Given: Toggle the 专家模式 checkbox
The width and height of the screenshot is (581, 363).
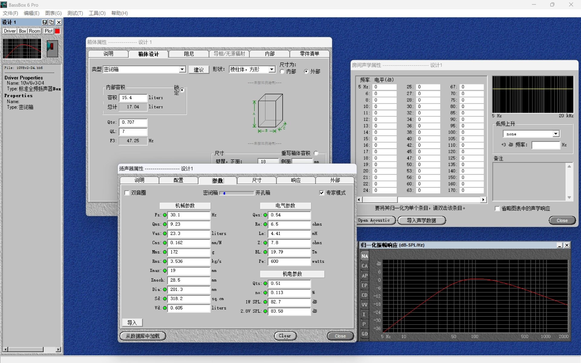Looking at the screenshot, I should [322, 193].
